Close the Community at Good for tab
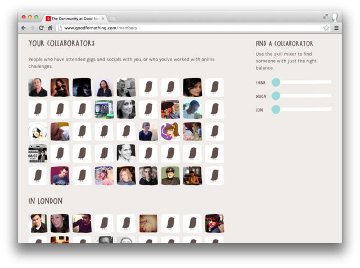The image size is (360, 268). tap(103, 19)
